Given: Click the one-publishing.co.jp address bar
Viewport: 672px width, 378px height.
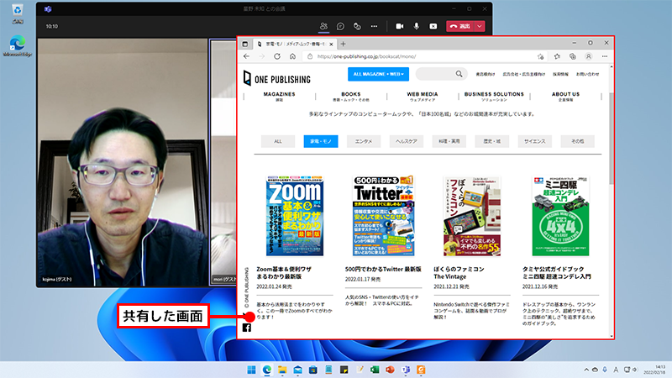Looking at the screenshot, I should (420, 56).
